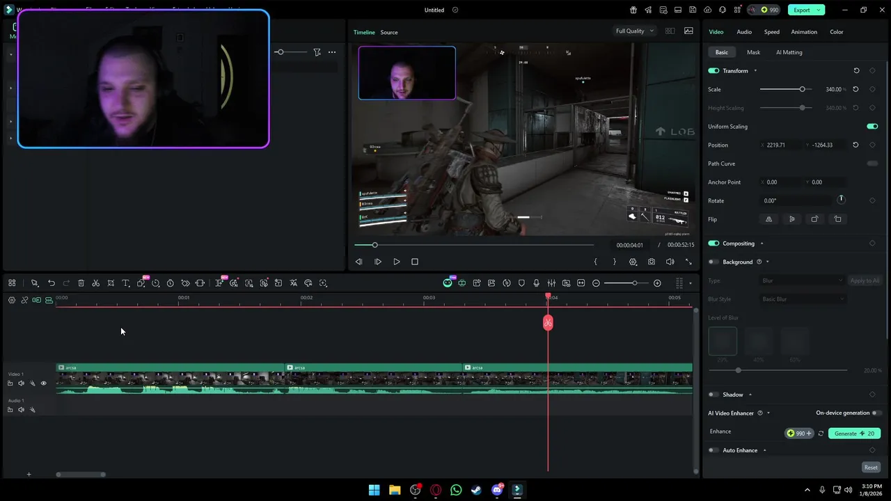Viewport: 891px width, 501px height.
Task: Switch preview to Source view
Action: (x=389, y=32)
